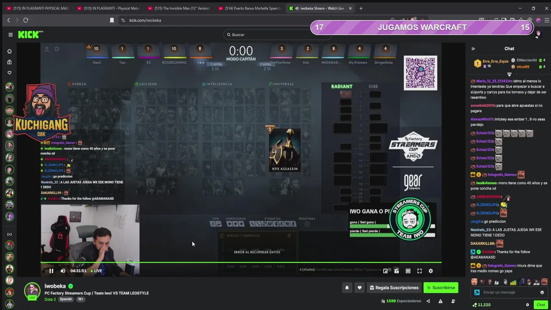
Task: Click the live broadcast icon in sidebar
Action: pyautogui.click(x=9, y=234)
